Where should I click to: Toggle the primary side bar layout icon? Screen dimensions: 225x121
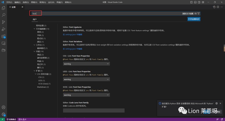192,2
